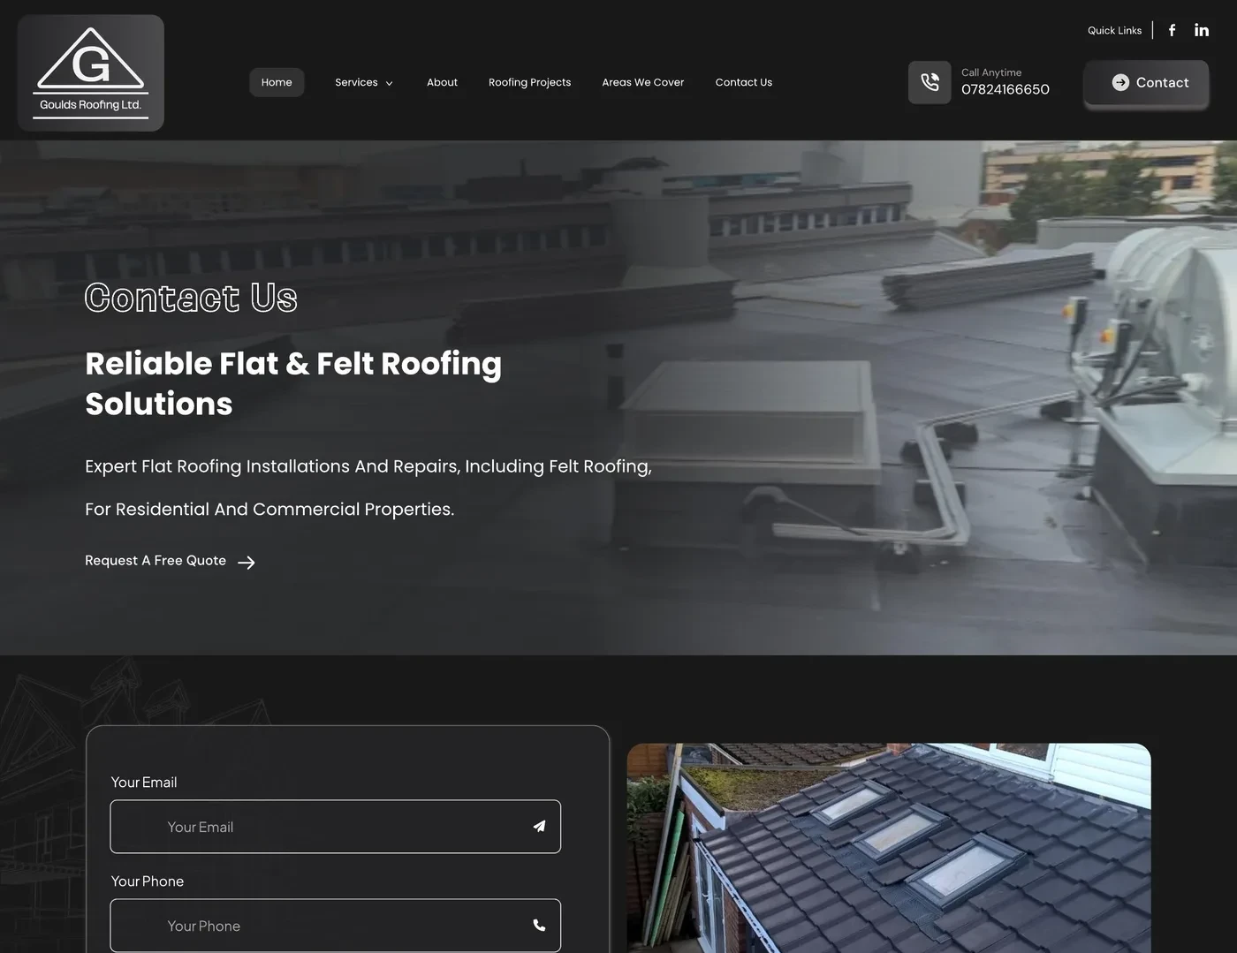This screenshot has height=953, width=1237.
Task: Click the Contact Us hero heading
Action: point(191,298)
